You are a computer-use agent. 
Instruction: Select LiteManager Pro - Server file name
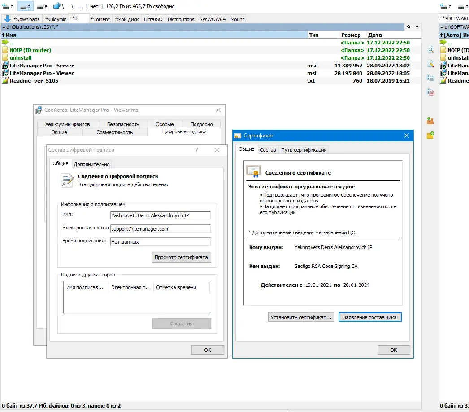point(42,65)
